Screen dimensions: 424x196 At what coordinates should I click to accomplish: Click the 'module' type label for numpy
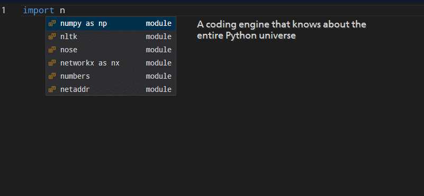159,23
